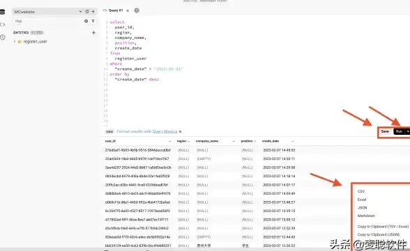Select Copy to Clipboard (TSV / Excel)

tap(383, 227)
